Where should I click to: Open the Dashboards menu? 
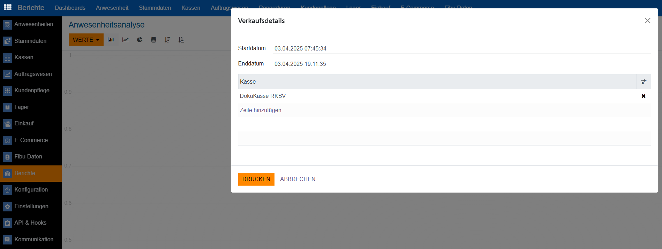coord(70,8)
